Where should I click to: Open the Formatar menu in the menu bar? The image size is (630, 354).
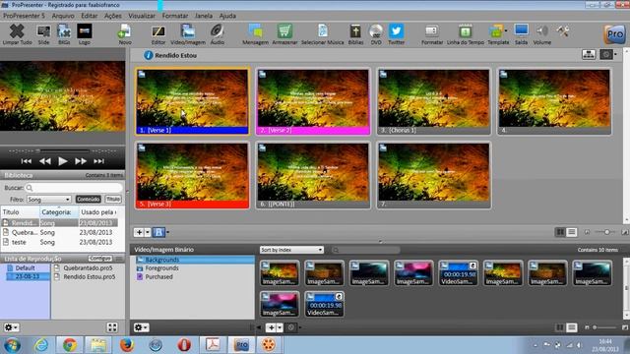coord(175,16)
